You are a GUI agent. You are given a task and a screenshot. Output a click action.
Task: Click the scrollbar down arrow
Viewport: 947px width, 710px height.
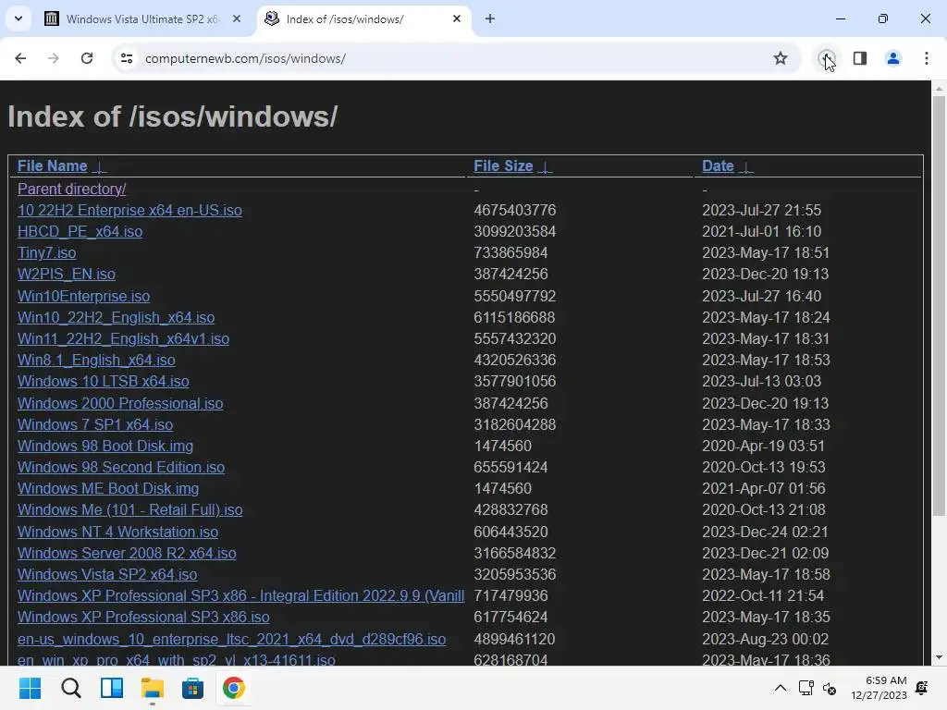tap(940, 657)
